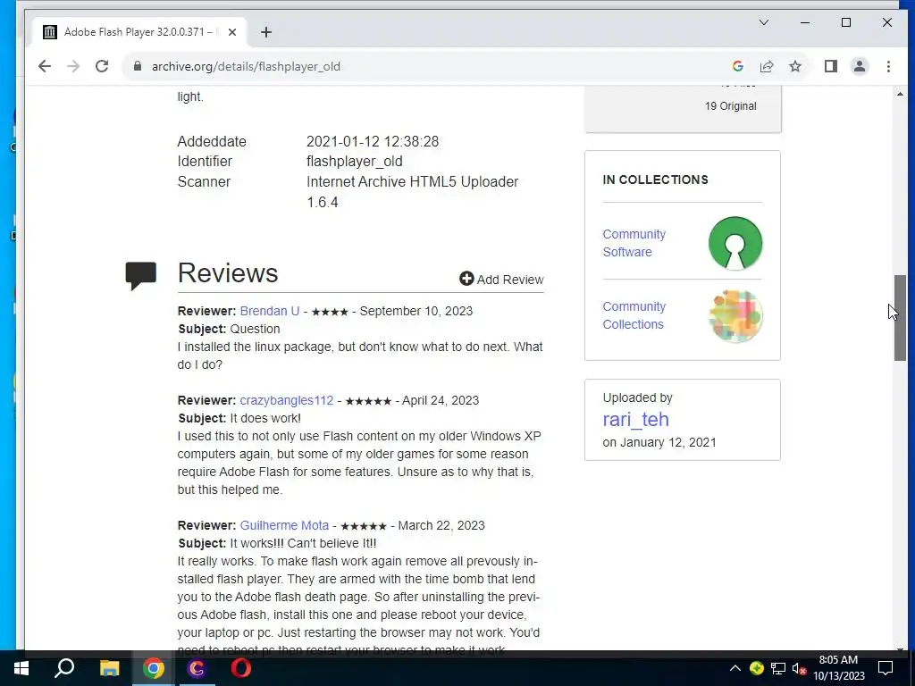Click the archive.org address bar URL

[x=246, y=66]
